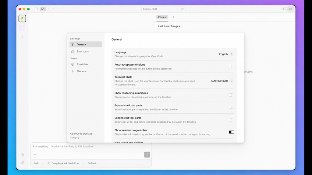The image size is (312, 175).
Task: Enable Auto-accept permissions toggle
Action: point(232,67)
